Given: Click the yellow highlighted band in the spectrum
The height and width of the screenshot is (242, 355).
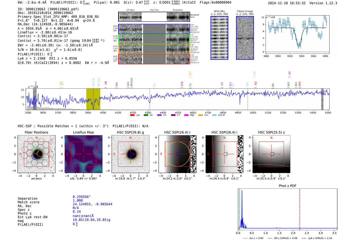Looking at the screenshot, I should [93, 99].
